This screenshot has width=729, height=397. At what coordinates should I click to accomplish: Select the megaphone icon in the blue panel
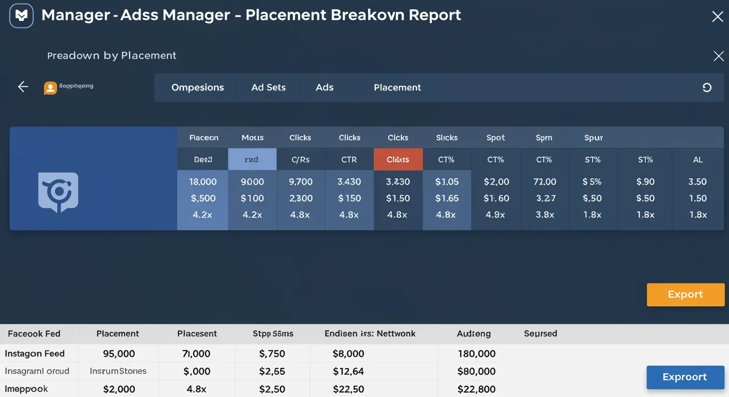tap(59, 192)
